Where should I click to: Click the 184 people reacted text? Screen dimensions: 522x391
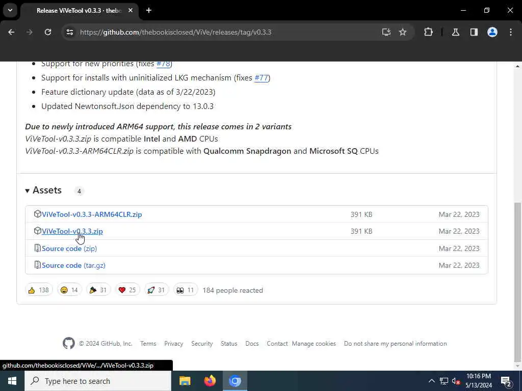(x=232, y=290)
